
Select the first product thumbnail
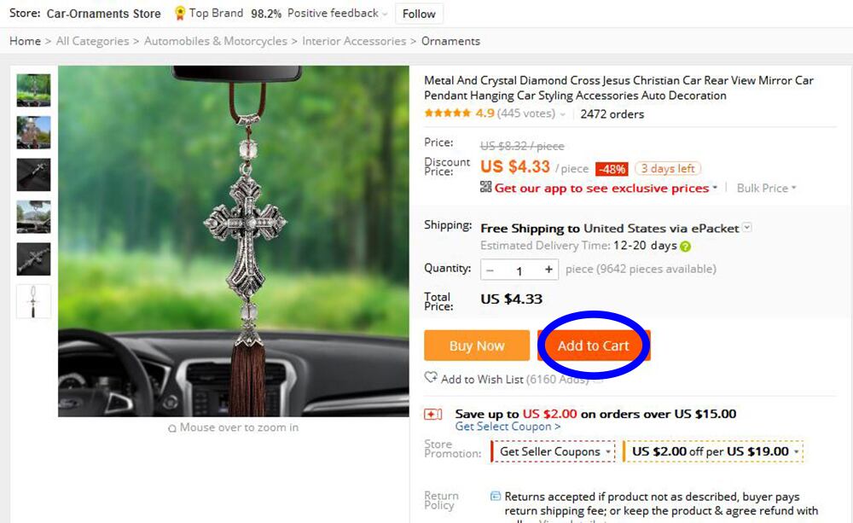(34, 90)
